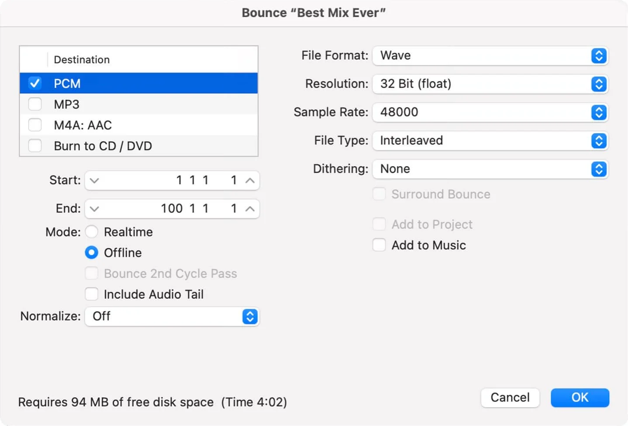
Task: Cancel the bounce dialog
Action: 510,397
